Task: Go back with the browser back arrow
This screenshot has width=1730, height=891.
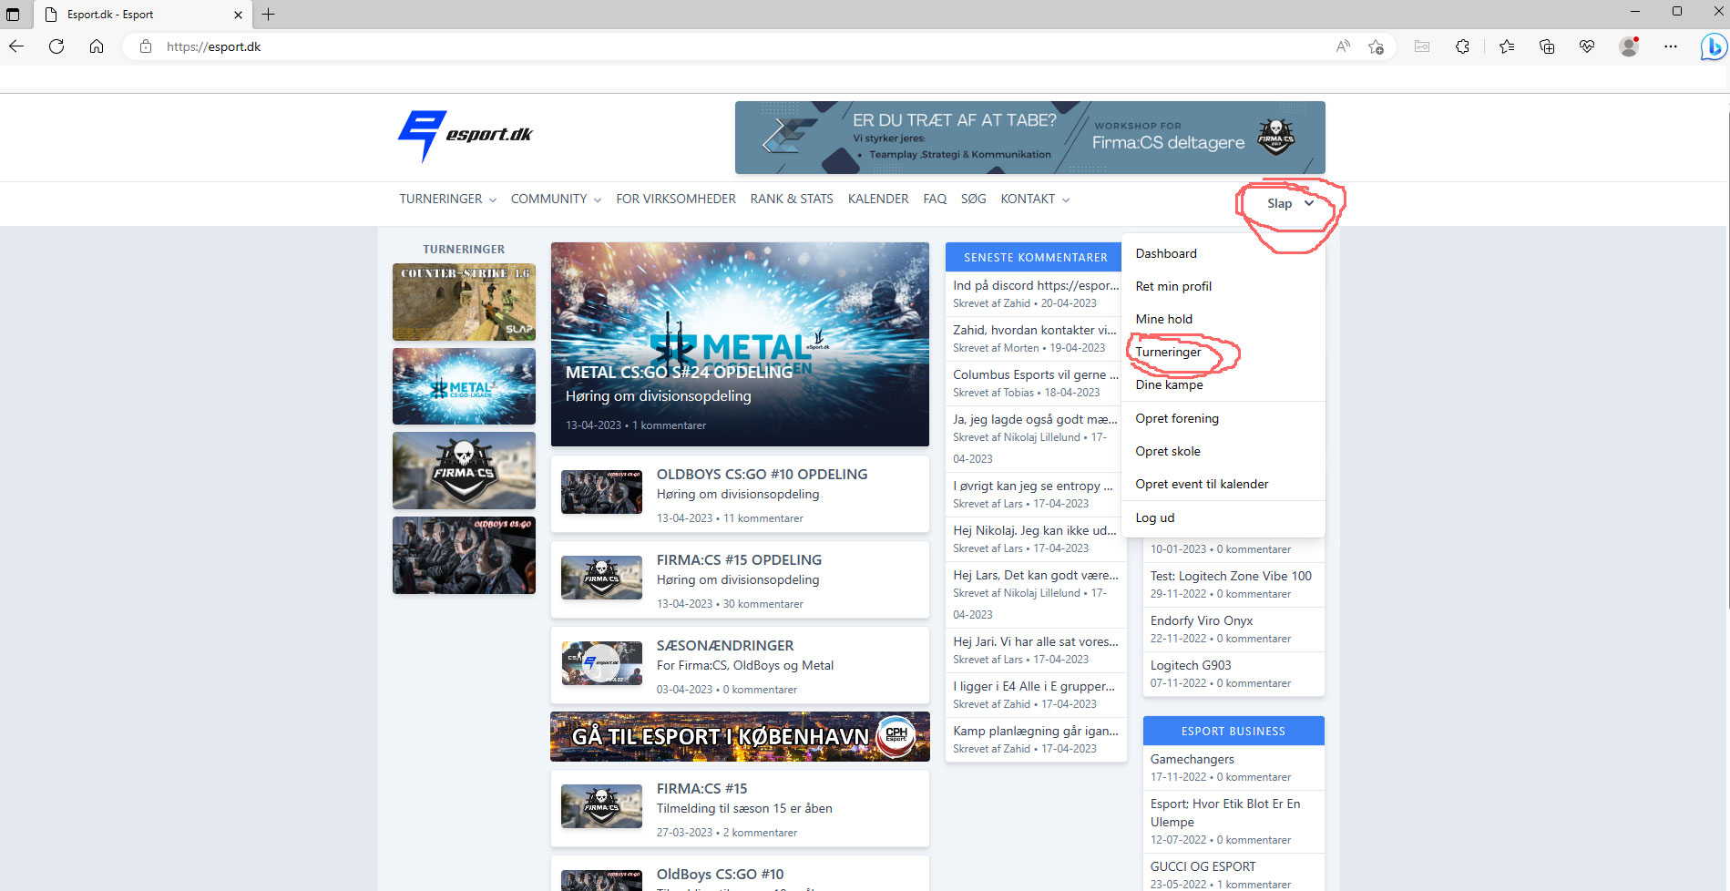Action: [16, 46]
